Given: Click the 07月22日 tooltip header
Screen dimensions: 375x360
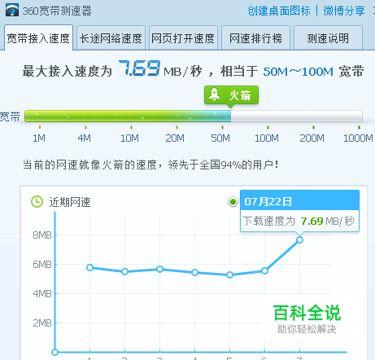Looking at the screenshot, I should pyautogui.click(x=299, y=200).
